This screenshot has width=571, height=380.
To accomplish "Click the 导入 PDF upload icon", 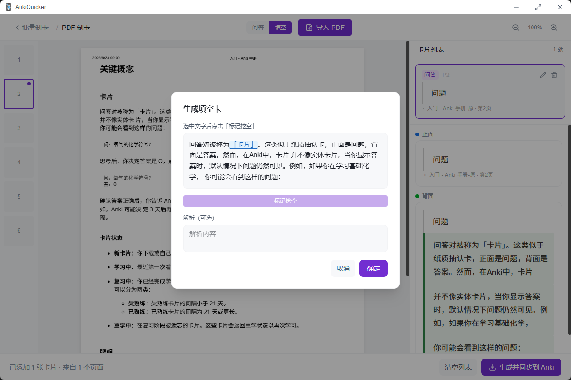I will pos(309,28).
